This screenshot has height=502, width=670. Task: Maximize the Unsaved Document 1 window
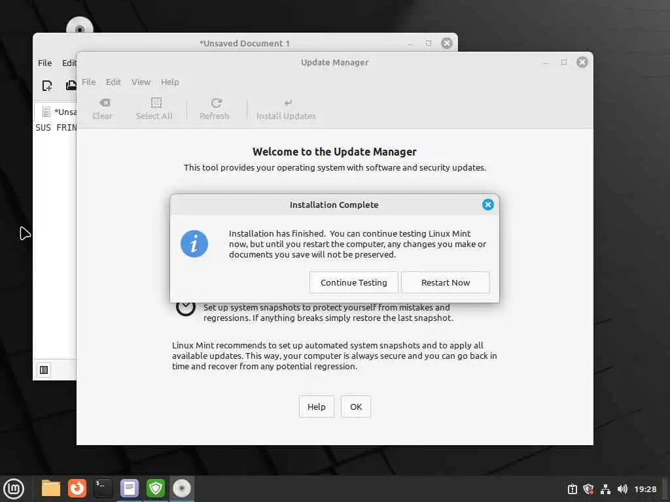(429, 43)
